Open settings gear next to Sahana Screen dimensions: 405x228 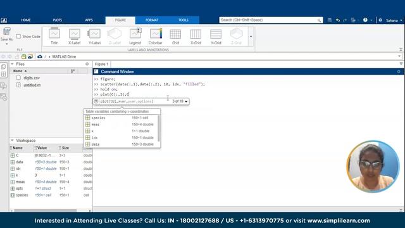click(380, 20)
